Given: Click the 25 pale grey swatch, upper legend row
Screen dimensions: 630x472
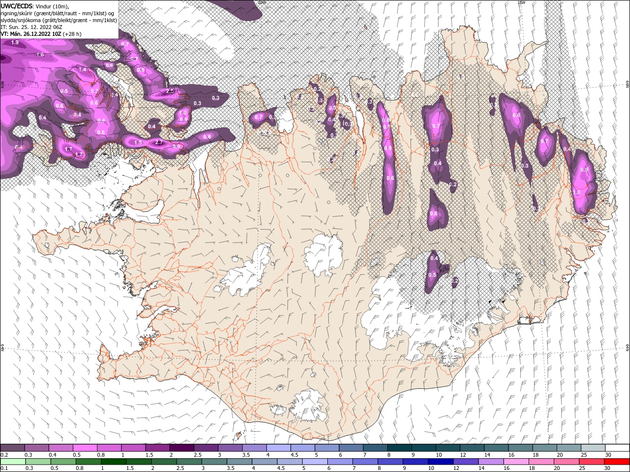Looking at the screenshot, I should [x=593, y=448].
